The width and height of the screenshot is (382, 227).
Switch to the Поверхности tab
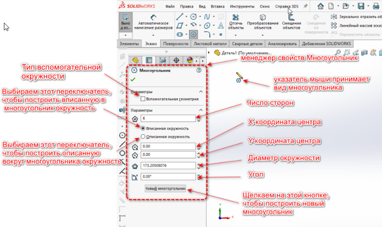click(176, 44)
